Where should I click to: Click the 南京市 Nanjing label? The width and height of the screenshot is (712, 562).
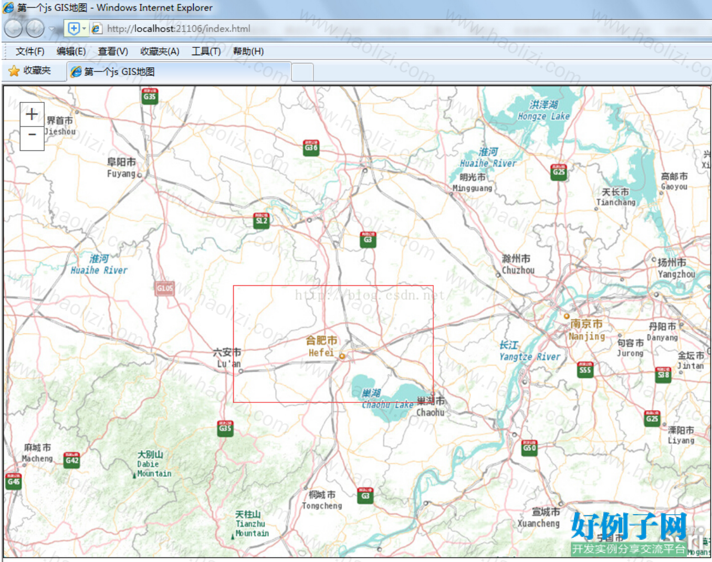pyautogui.click(x=587, y=330)
